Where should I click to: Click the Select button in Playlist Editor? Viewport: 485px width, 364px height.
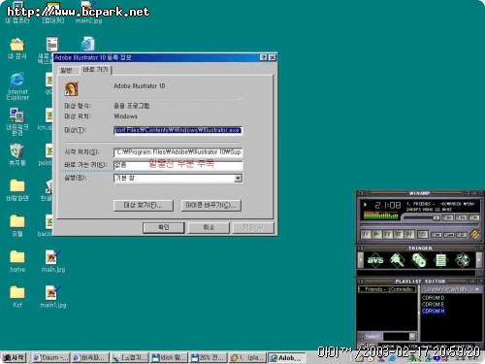(370, 337)
